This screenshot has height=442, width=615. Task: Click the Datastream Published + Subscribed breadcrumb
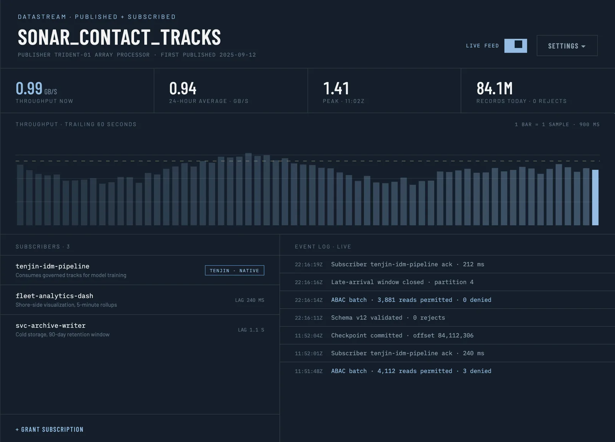97,17
